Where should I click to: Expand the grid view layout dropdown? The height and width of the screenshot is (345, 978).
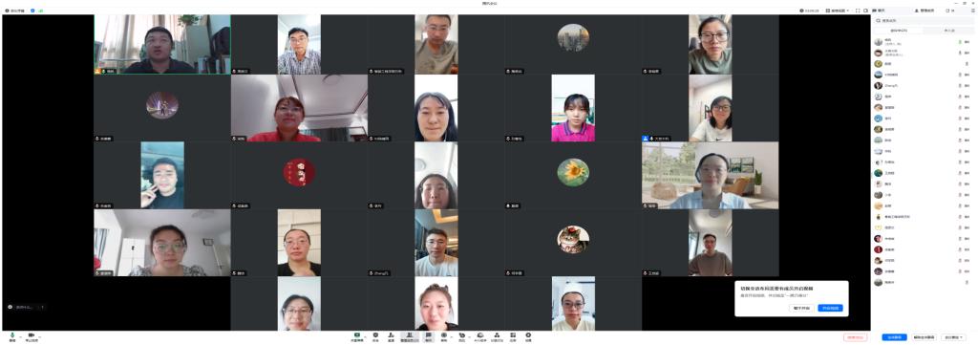point(839,11)
